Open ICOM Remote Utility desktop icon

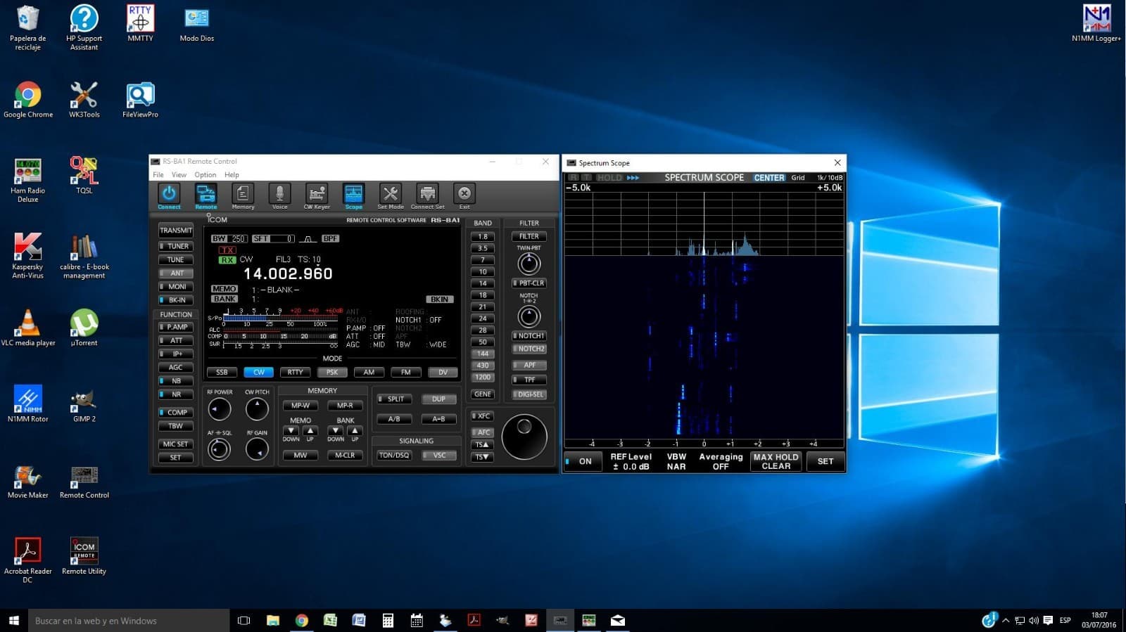[x=84, y=555]
